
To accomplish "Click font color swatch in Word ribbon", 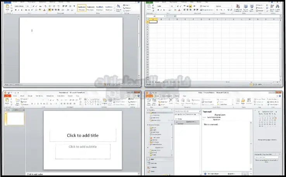I will [45, 10].
